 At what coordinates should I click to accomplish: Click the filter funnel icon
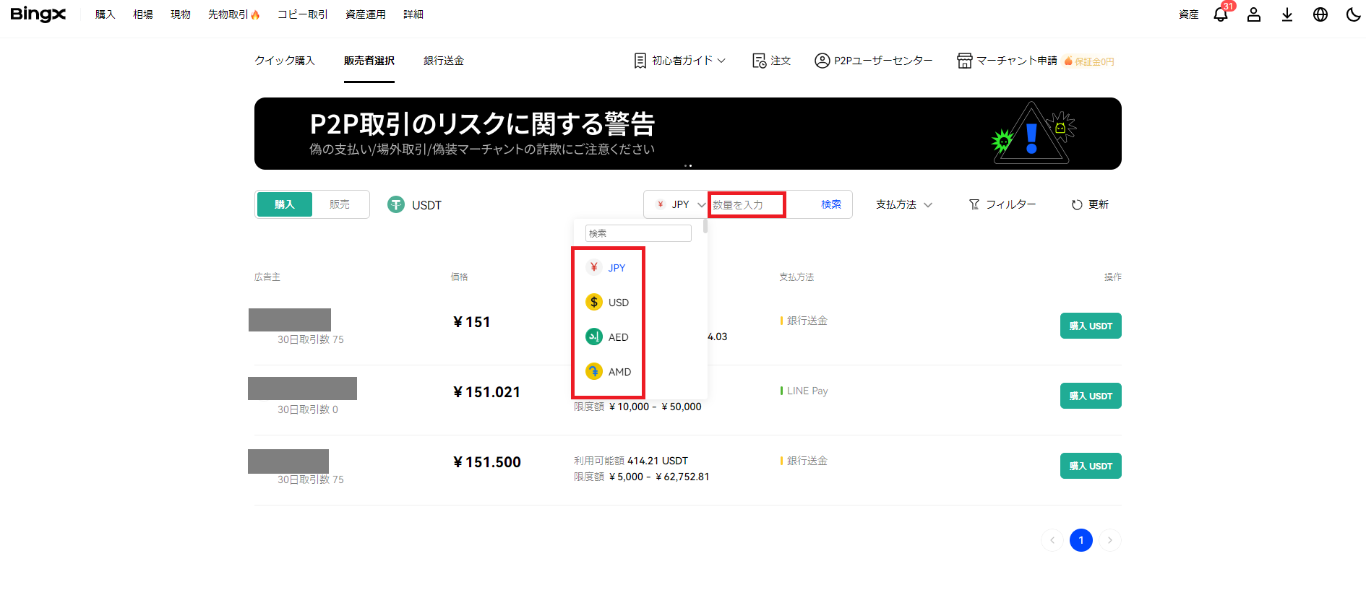[974, 204]
